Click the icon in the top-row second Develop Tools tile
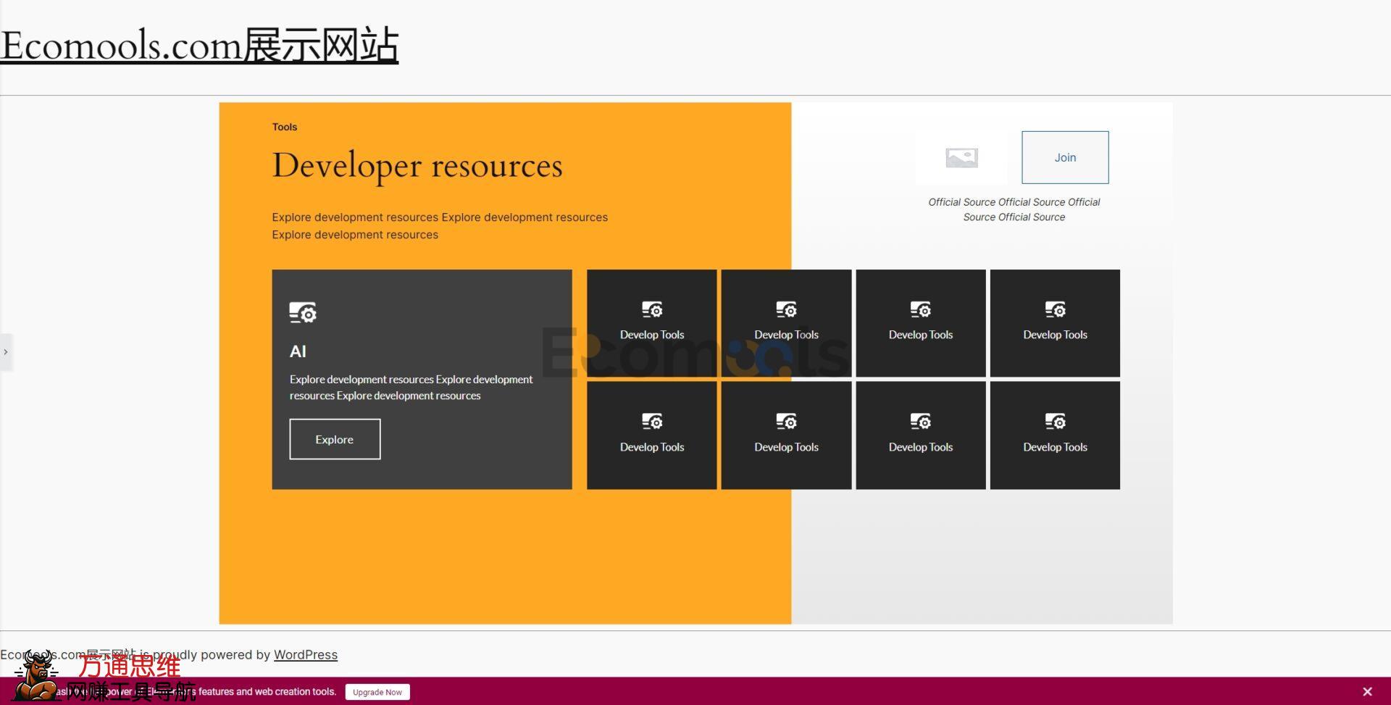Viewport: 1391px width, 705px height. 786,310
